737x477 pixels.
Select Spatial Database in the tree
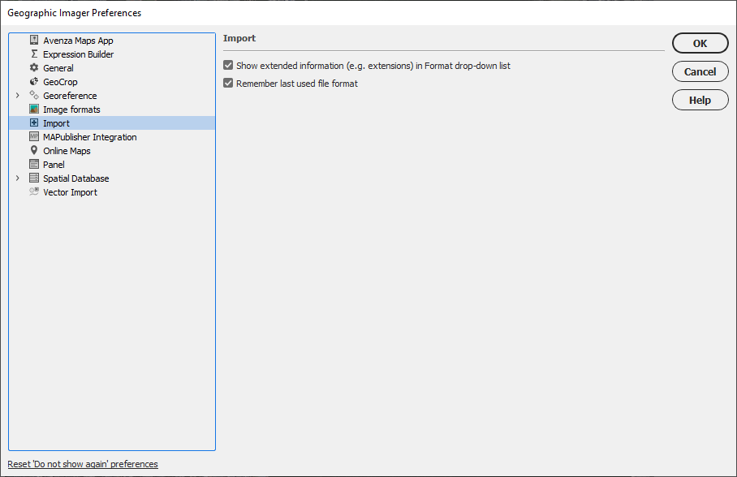(76, 178)
